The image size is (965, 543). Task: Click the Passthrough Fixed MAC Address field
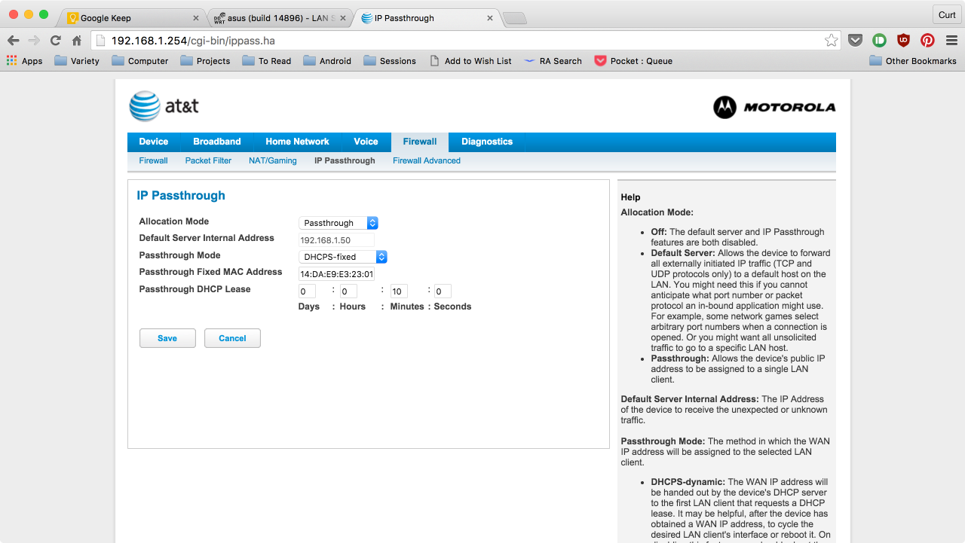click(x=336, y=274)
